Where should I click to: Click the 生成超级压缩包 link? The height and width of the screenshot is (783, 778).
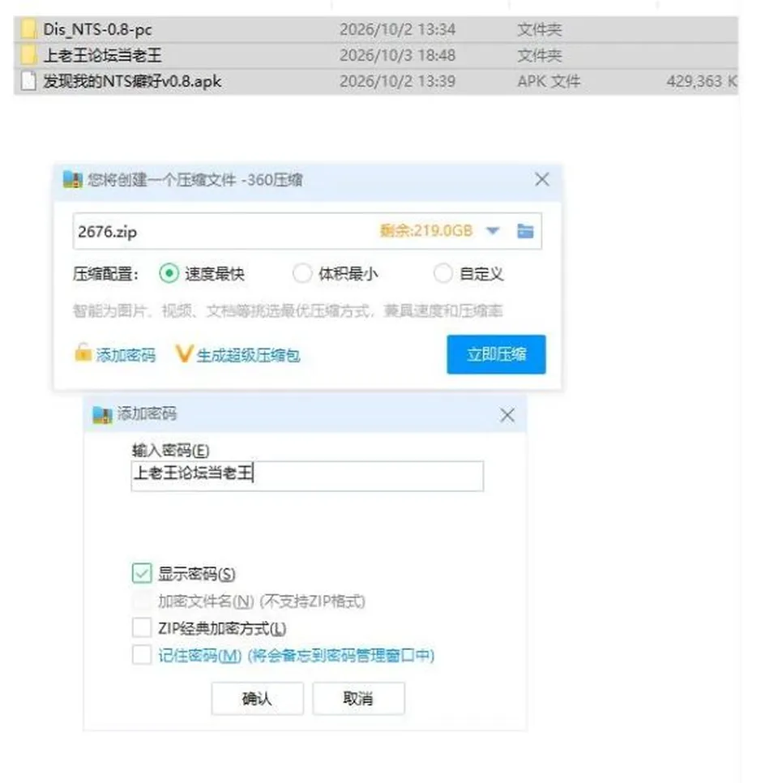[248, 355]
